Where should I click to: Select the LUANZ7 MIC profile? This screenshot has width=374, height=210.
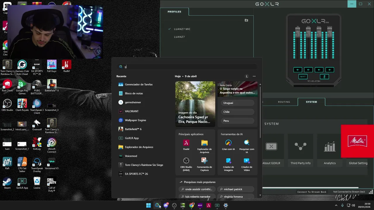point(182,29)
